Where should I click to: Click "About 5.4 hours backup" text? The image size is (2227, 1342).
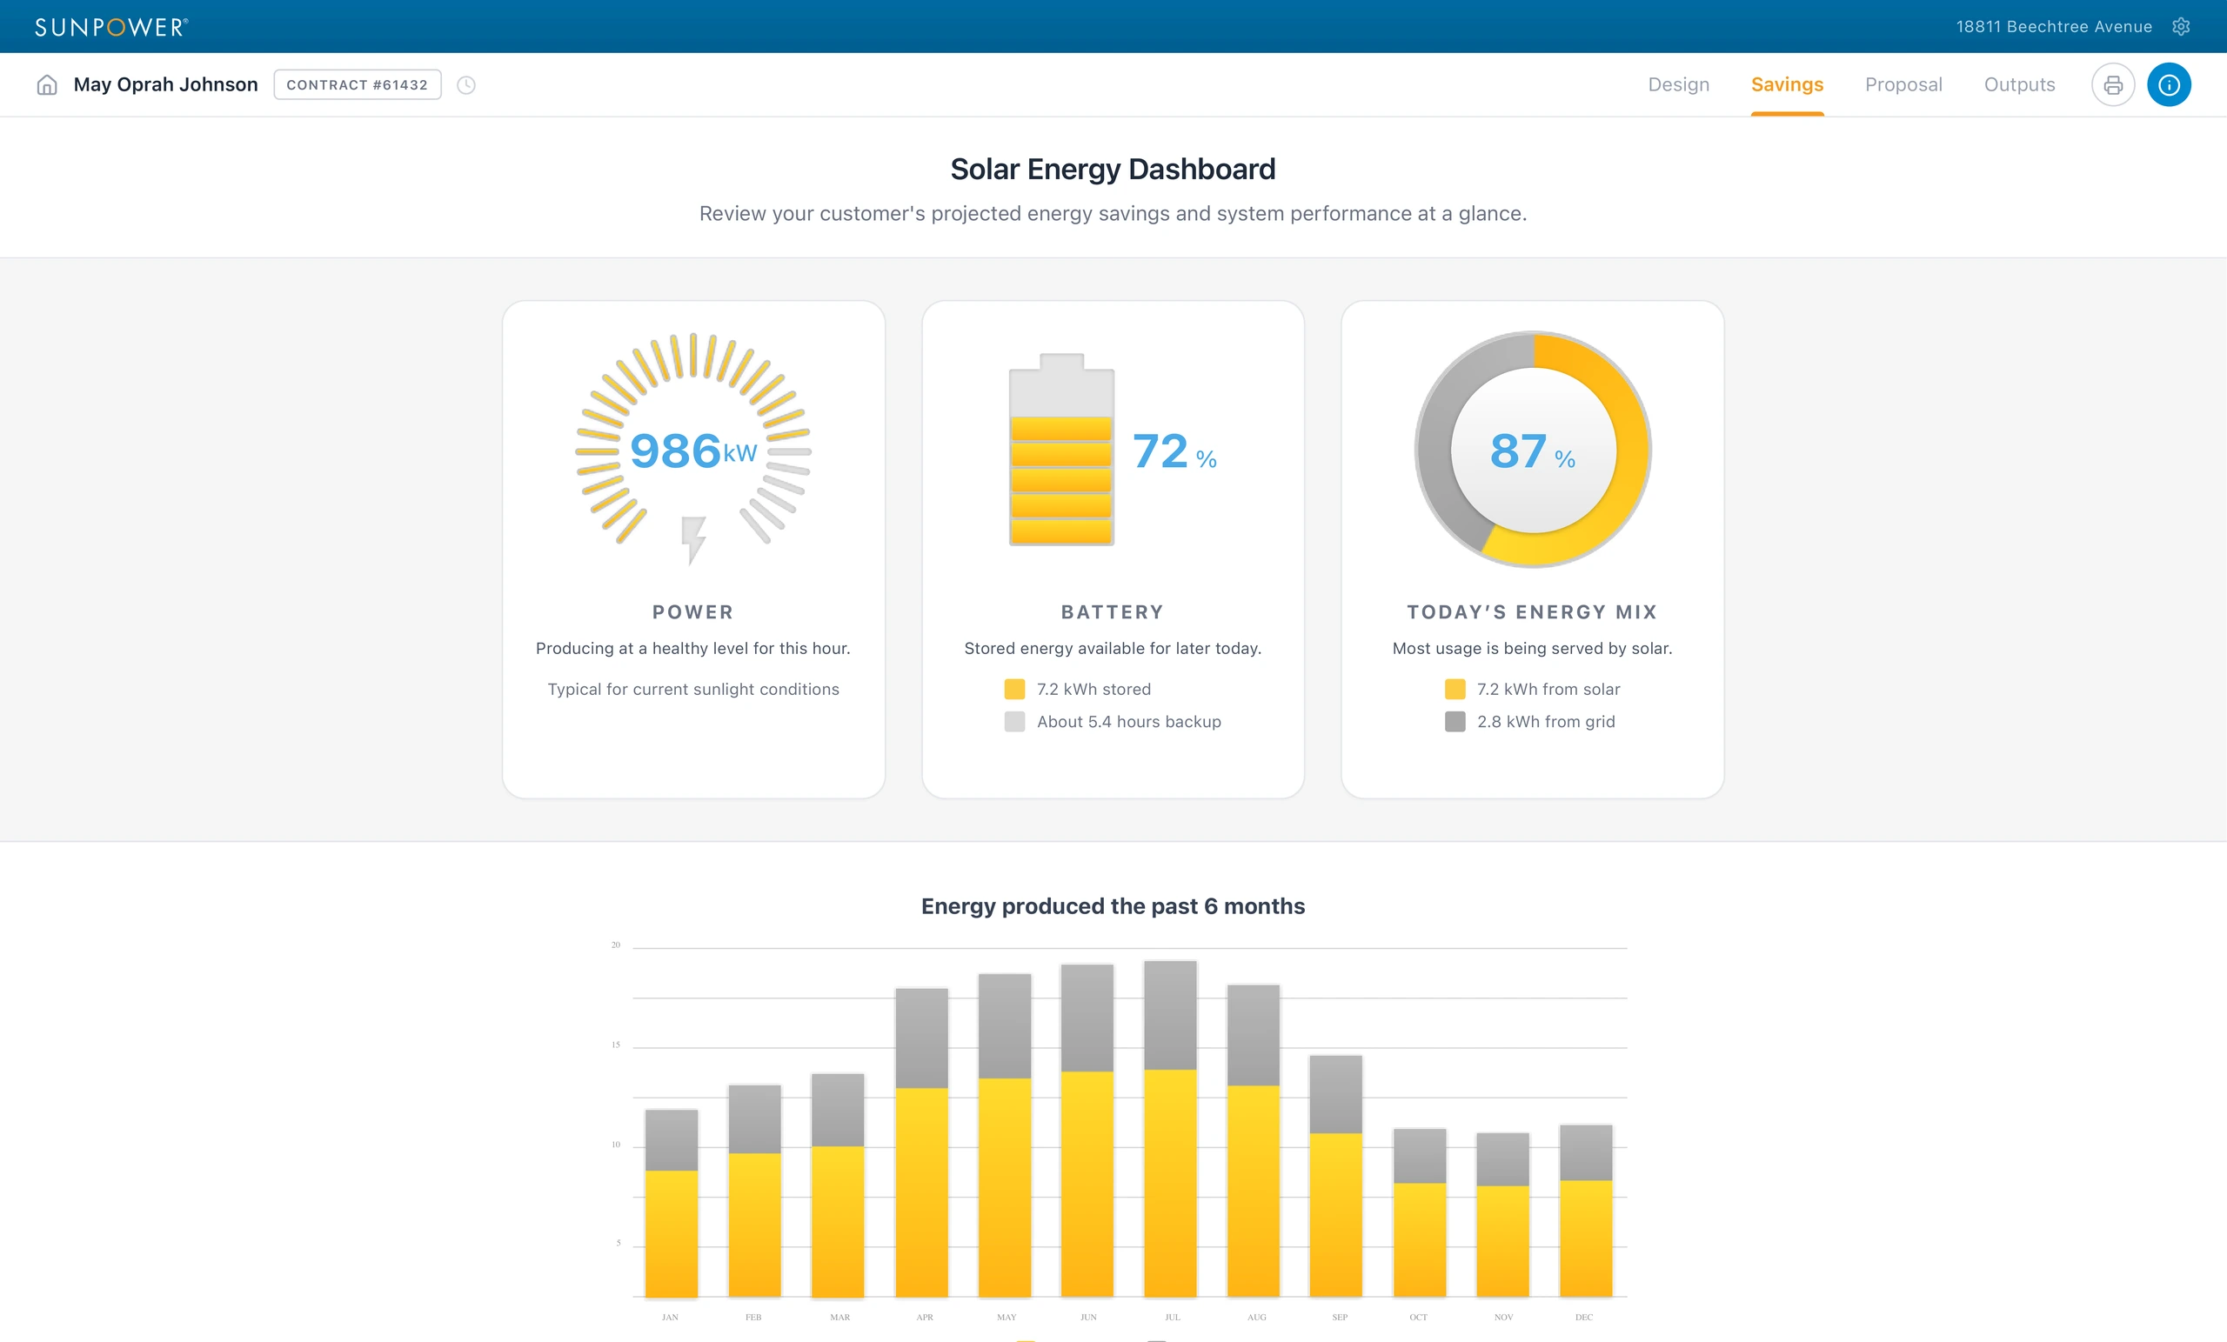[x=1129, y=722]
